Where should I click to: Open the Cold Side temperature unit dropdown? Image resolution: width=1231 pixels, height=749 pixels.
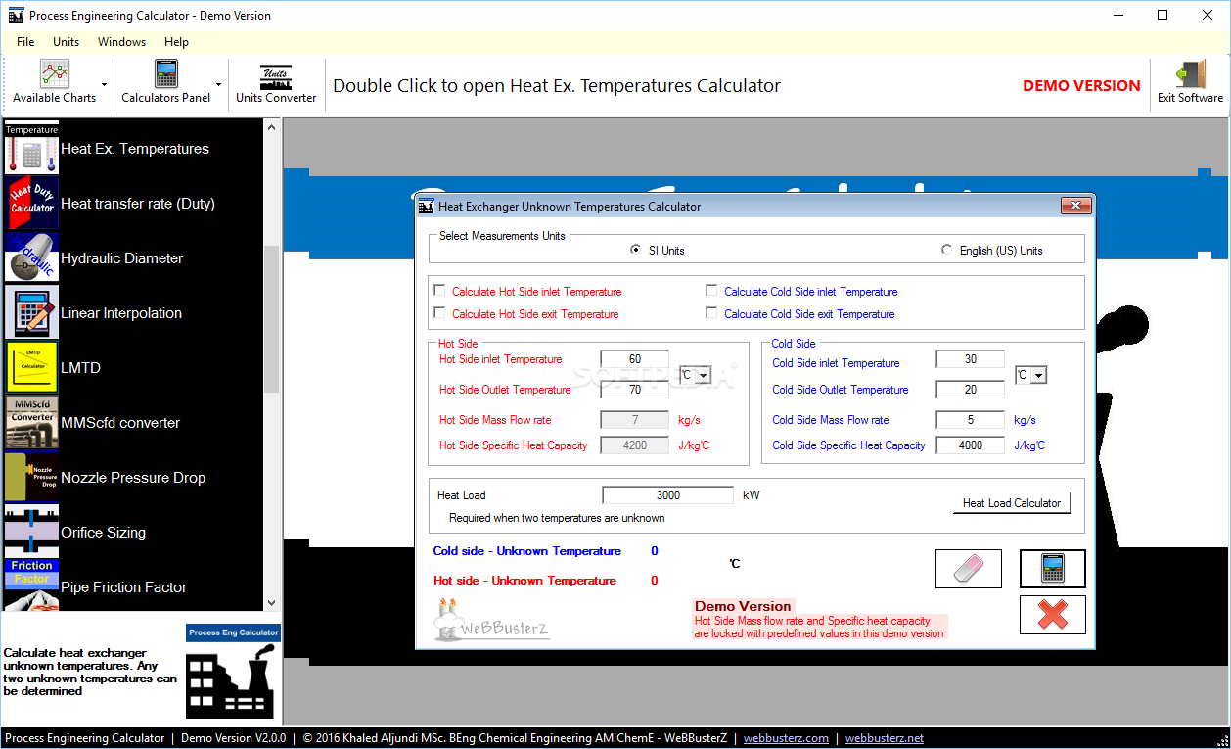point(1038,375)
